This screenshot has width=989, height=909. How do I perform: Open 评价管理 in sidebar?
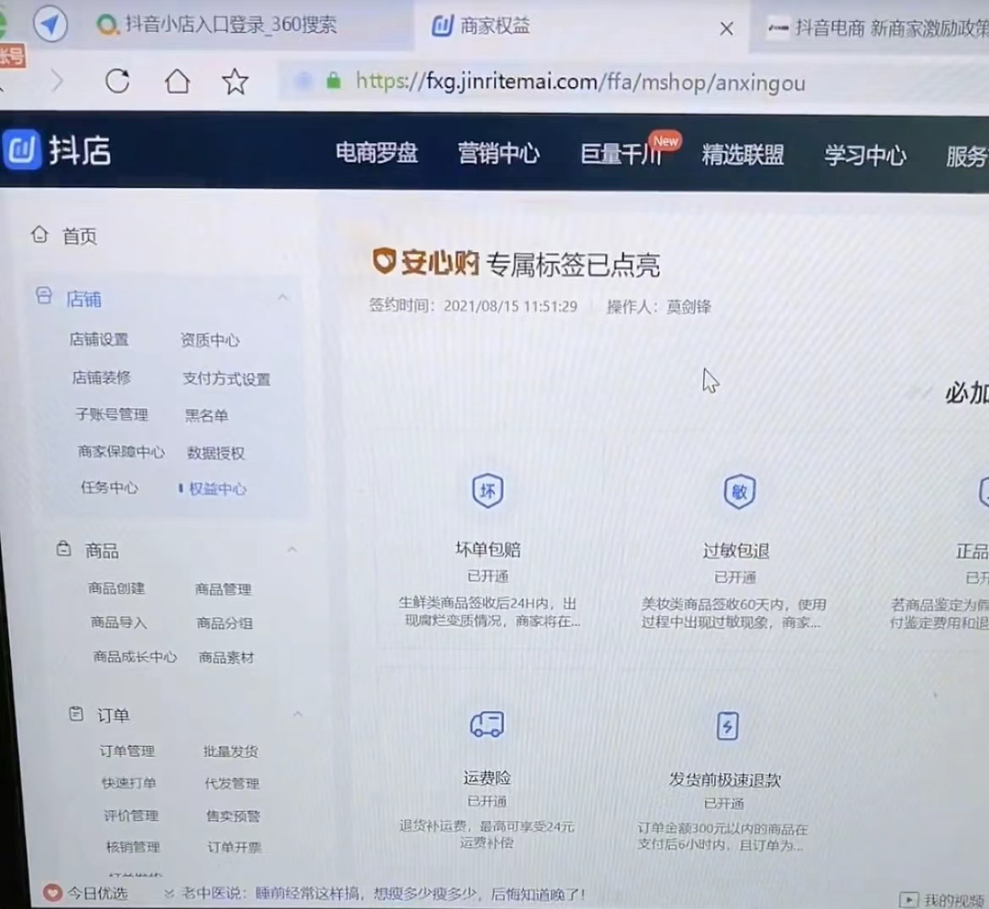pyautogui.click(x=131, y=815)
